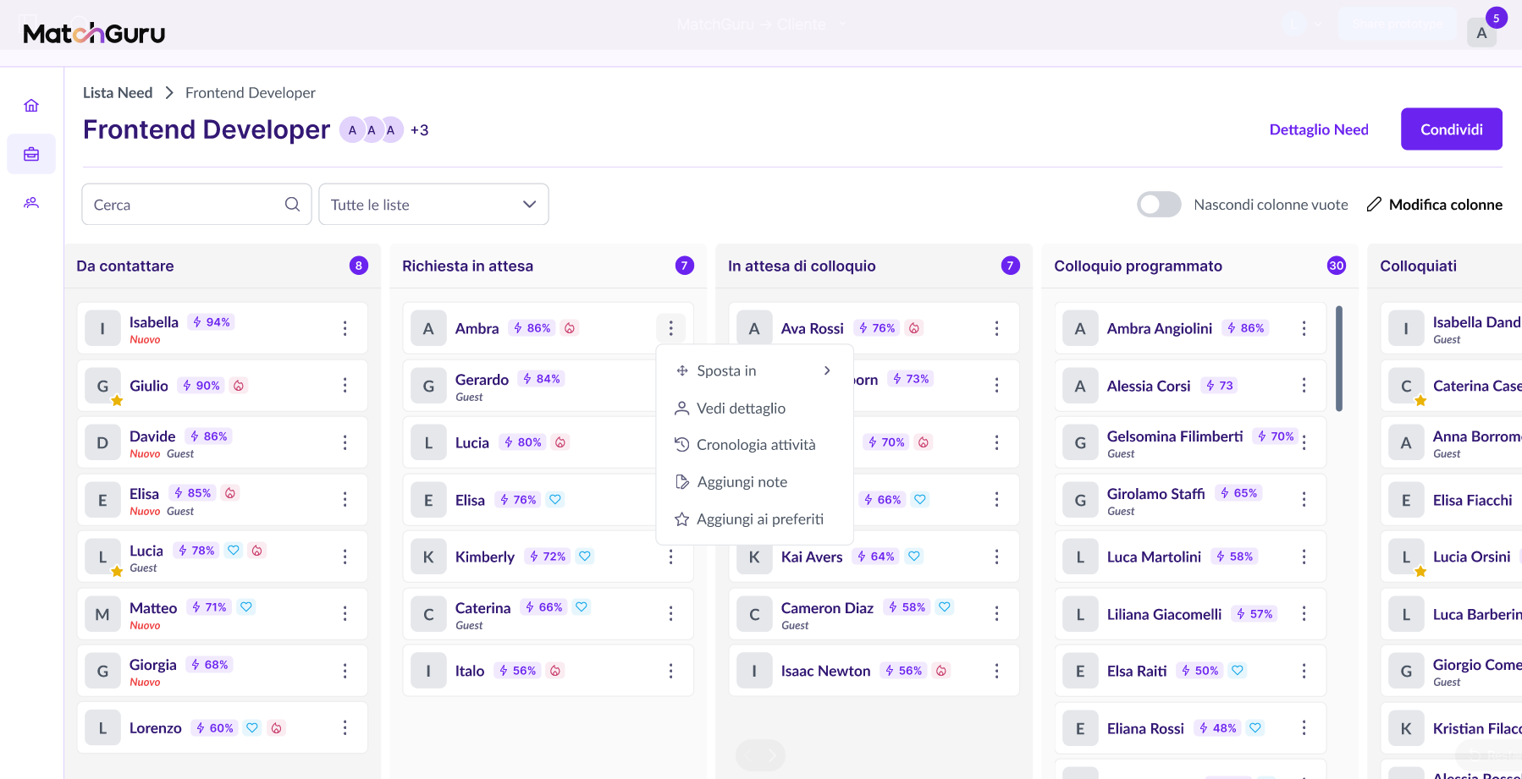This screenshot has width=1522, height=779.
Task: Open the home icon in sidebar
Action: click(31, 106)
